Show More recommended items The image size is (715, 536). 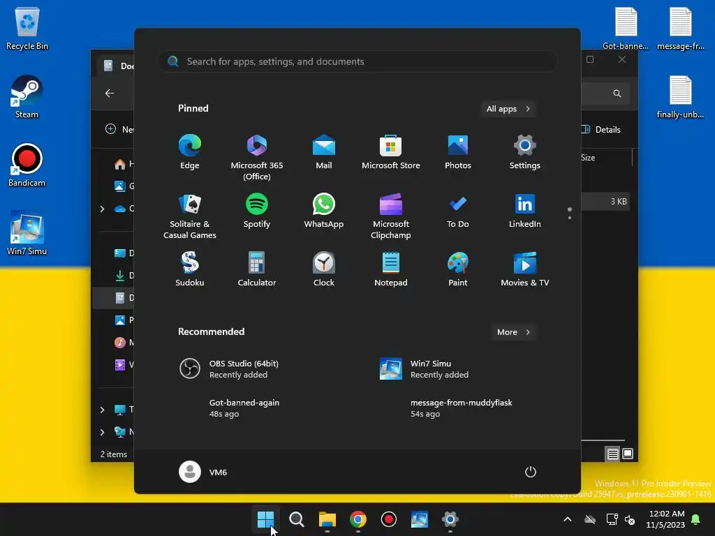coord(513,332)
